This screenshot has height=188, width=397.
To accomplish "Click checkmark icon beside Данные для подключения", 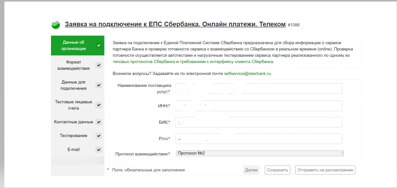I will (98, 85).
